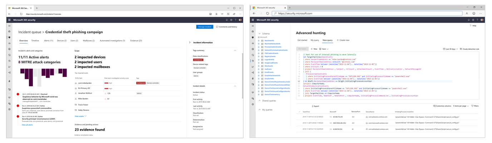Open Automated investigations (3) tab
Image resolution: width=492 pixels, height=143 pixels.
(x=112, y=41)
